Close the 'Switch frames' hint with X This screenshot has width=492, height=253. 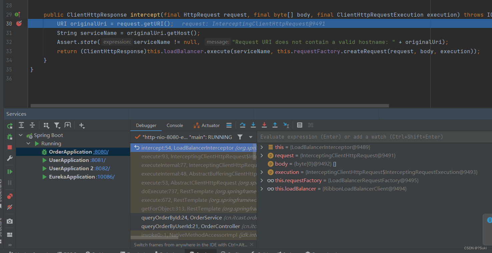(252, 244)
